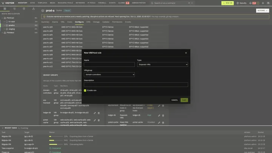Expand the staging tree node
Screen dimensions: 272x153
coord(4,29)
